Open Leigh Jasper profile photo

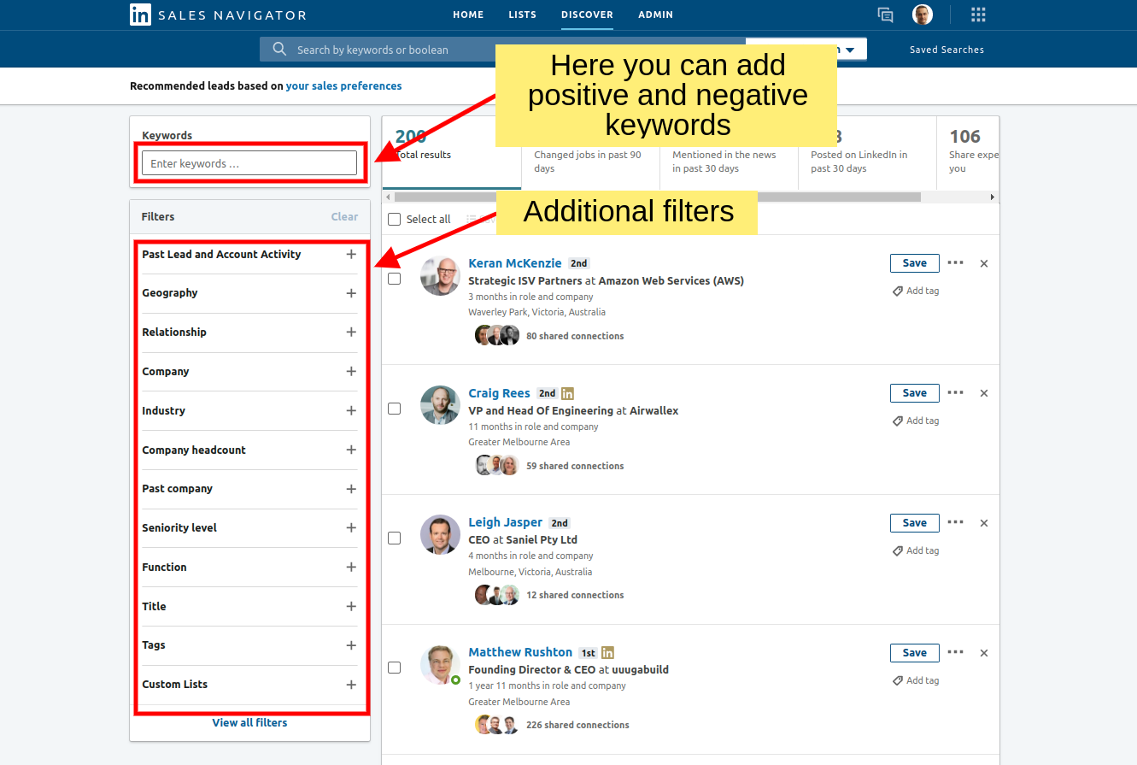click(440, 535)
